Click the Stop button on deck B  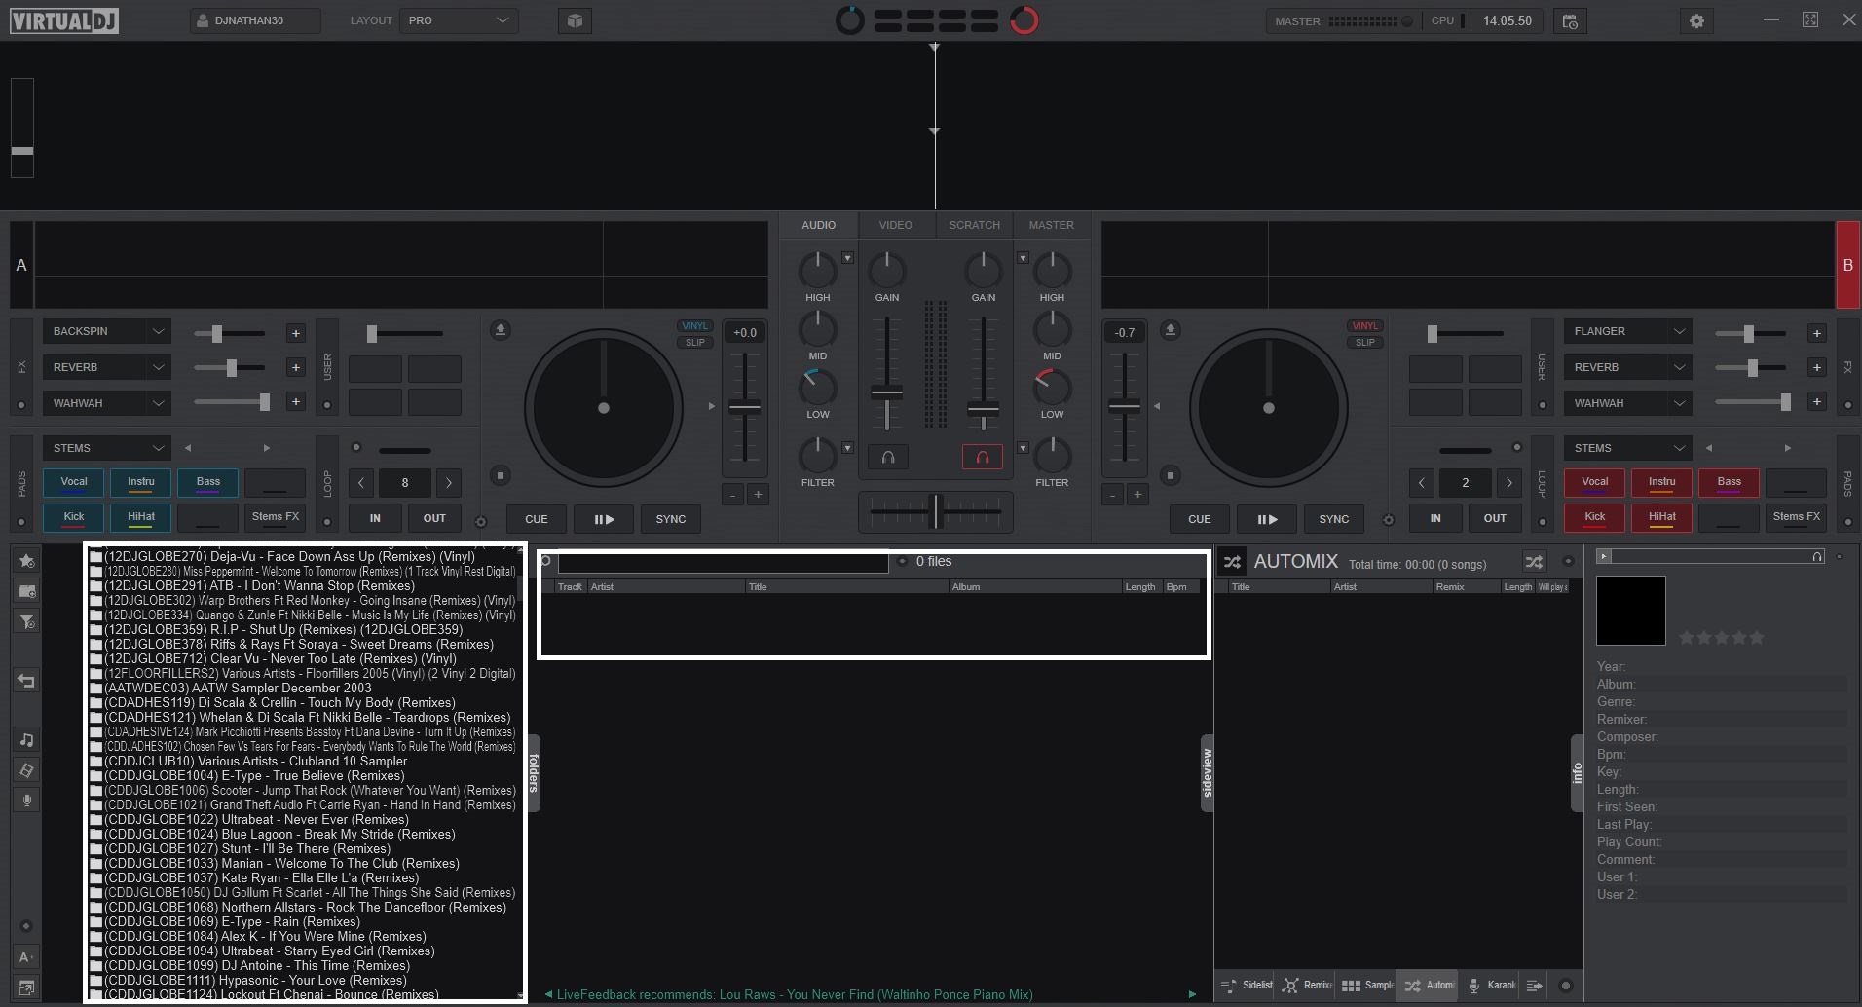(x=1171, y=475)
